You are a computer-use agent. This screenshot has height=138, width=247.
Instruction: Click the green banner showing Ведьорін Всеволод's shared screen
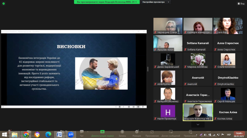click(107, 2)
